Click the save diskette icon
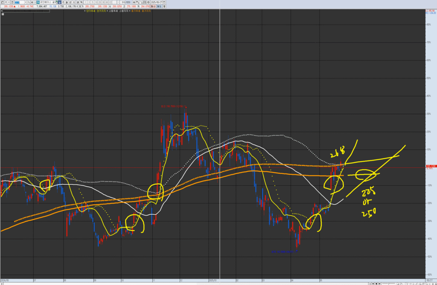 145,2
